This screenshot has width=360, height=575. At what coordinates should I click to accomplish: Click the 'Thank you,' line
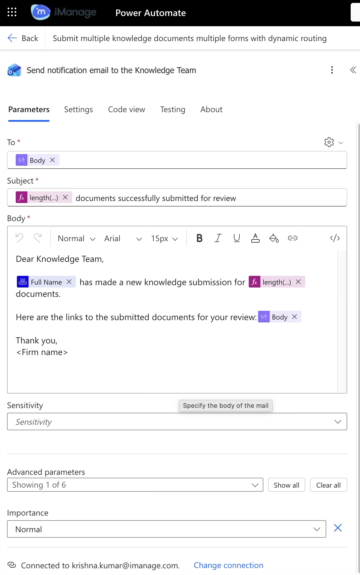coord(37,341)
